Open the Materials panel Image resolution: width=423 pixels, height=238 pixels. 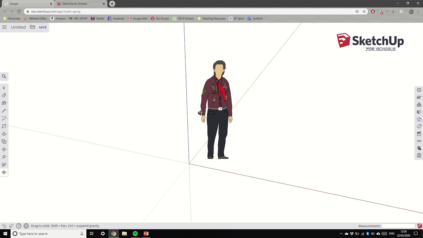click(419, 112)
